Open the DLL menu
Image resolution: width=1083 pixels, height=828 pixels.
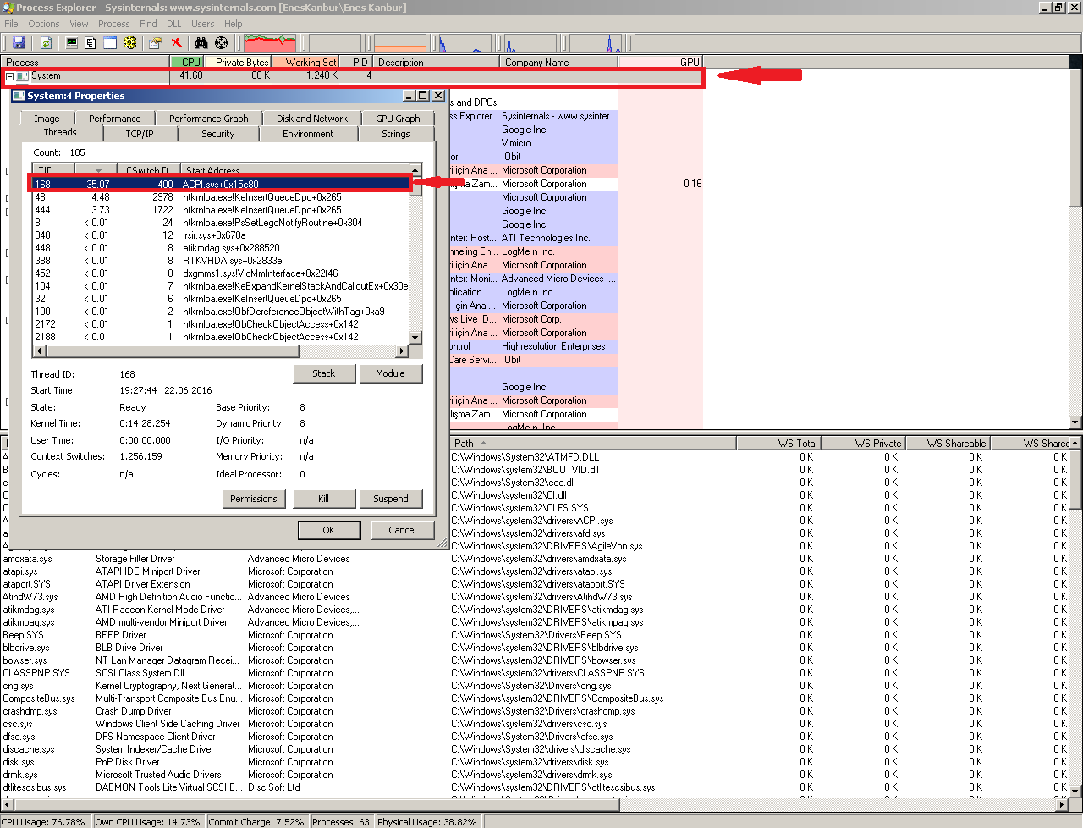173,24
